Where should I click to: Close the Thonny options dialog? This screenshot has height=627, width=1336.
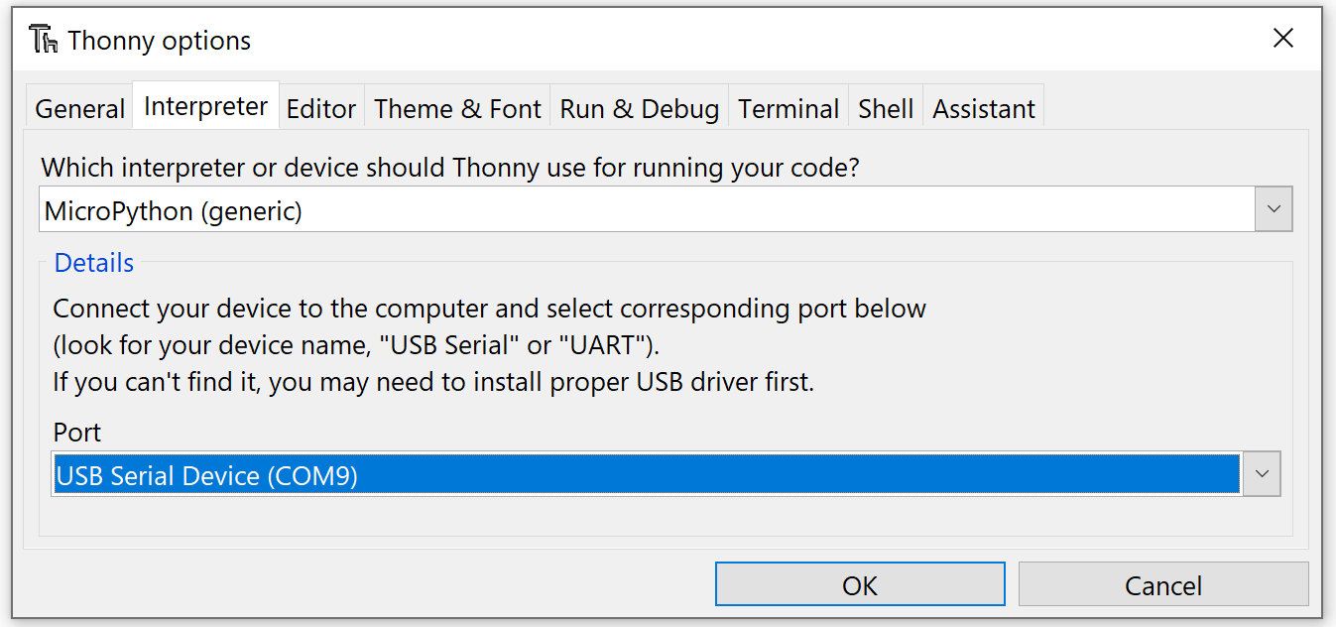coord(1283,39)
